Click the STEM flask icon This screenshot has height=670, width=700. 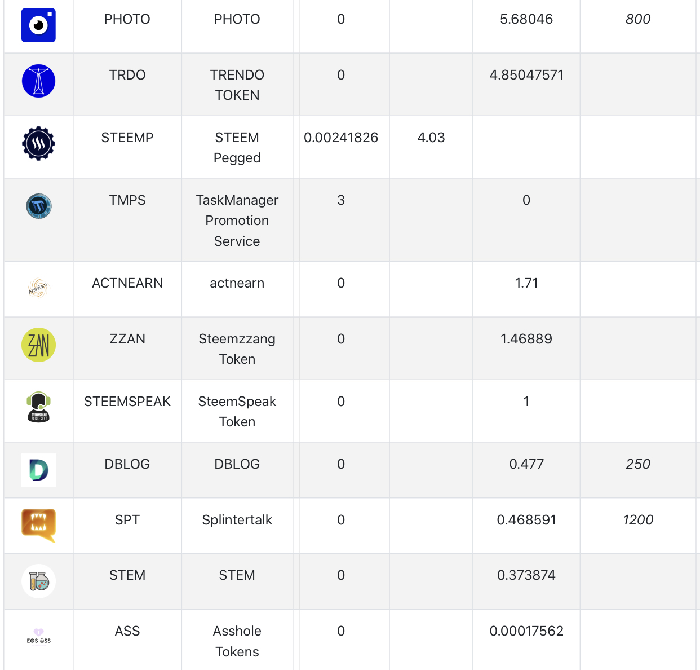[x=38, y=581]
